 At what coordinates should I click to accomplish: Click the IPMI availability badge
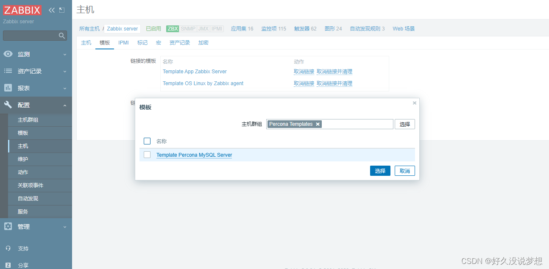(x=217, y=29)
